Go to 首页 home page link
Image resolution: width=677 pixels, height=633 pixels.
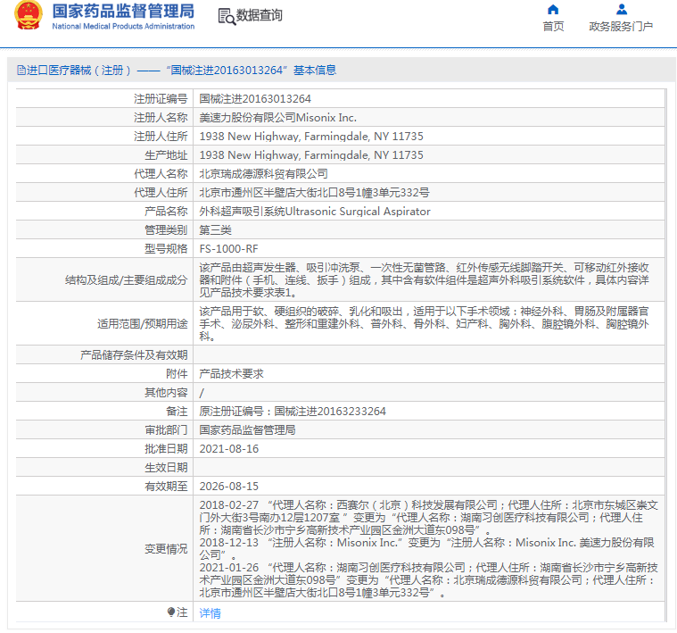(x=553, y=27)
